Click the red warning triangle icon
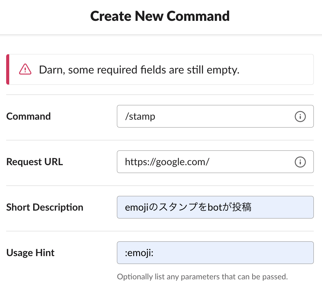Screen dimensions: 322x292 point(25,69)
